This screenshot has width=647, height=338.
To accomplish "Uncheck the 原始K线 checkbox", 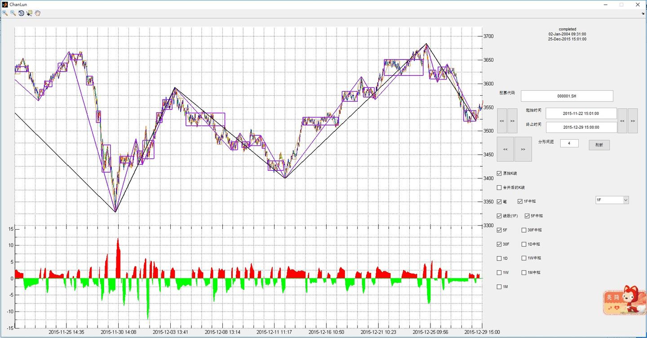I will pos(499,173).
